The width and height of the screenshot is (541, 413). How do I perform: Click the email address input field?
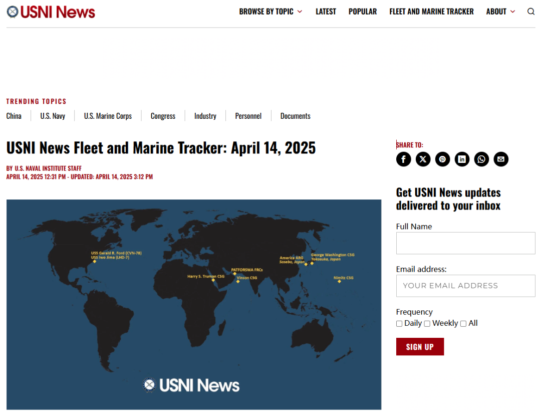coord(465,286)
